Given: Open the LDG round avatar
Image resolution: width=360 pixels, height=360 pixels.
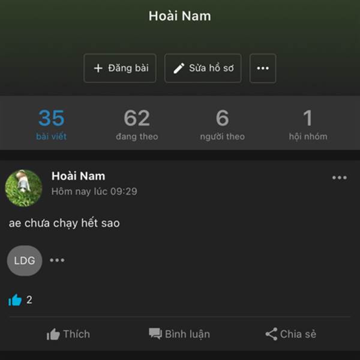Looking at the screenshot, I should pyautogui.click(x=25, y=260).
